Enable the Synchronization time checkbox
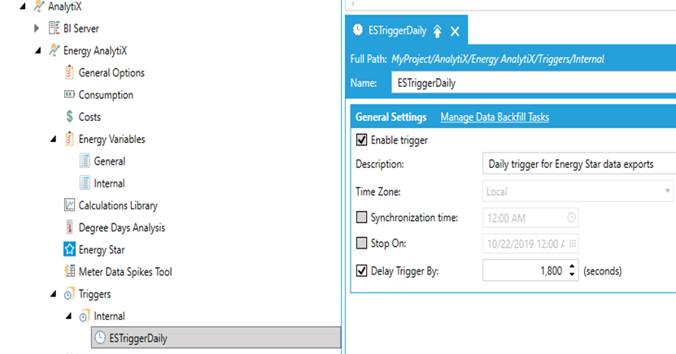The height and width of the screenshot is (354, 676). (362, 218)
